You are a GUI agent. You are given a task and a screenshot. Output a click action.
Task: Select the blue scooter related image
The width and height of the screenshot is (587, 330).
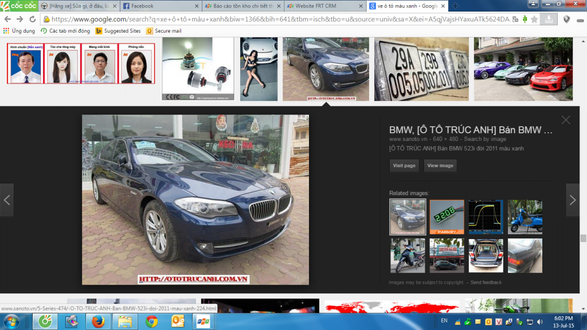[525, 217]
